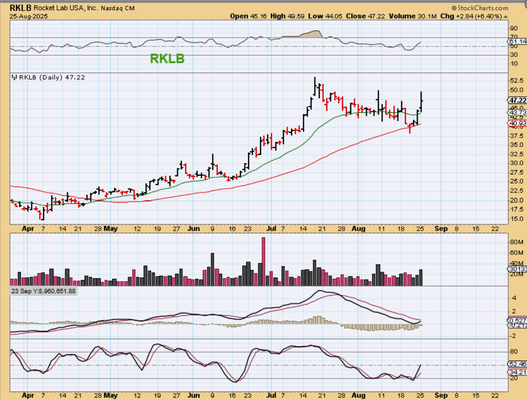Image resolution: width=527 pixels, height=400 pixels.
Task: Click the tallest volume bar, in late June
Action: tap(264, 261)
